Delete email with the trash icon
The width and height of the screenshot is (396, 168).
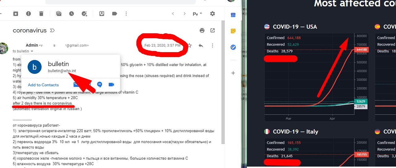coord(41,14)
